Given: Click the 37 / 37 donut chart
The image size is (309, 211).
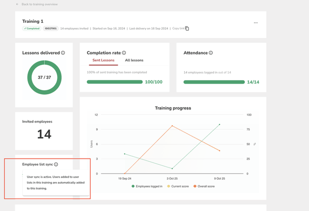Looking at the screenshot, I should click(44, 77).
